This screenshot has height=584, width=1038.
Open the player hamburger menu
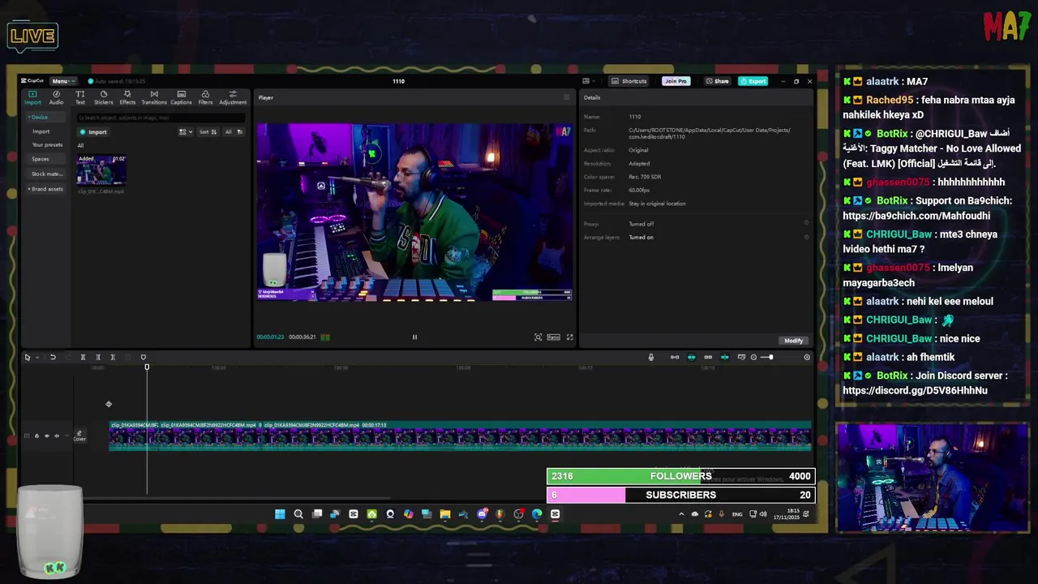click(566, 97)
